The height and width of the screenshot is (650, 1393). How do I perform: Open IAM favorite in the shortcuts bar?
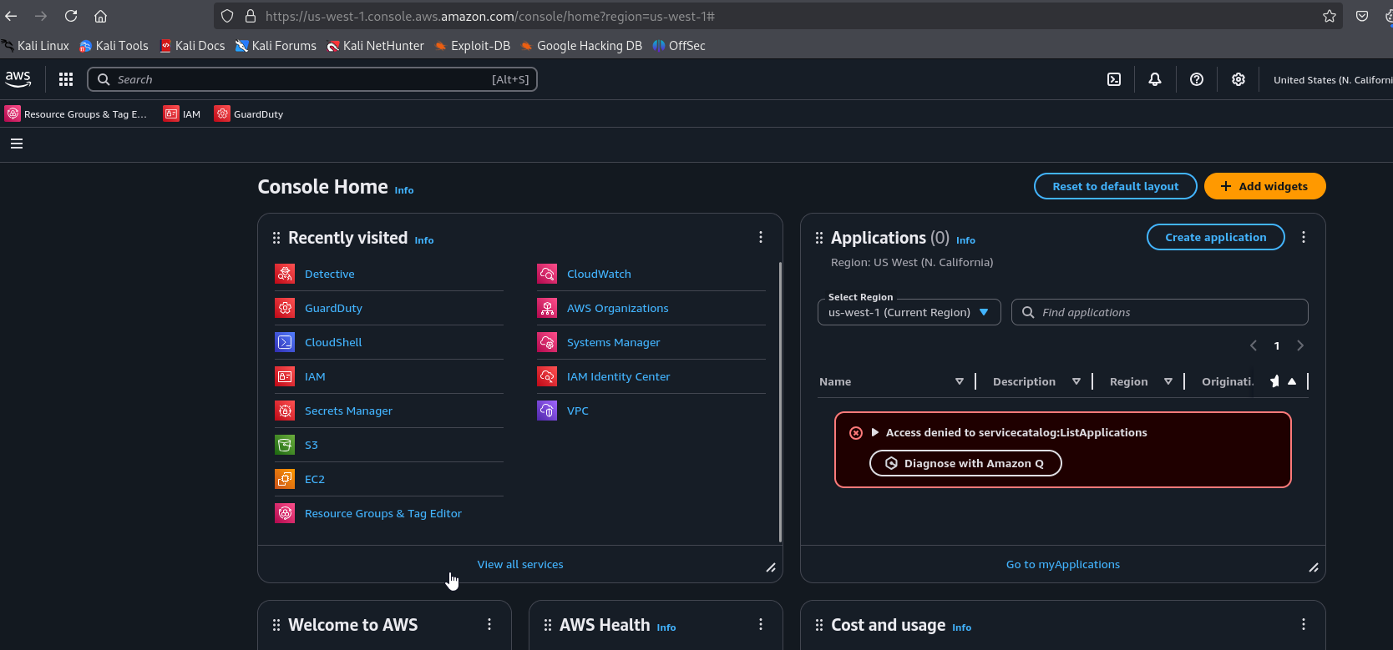click(x=183, y=114)
